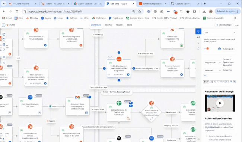
Task: Play Automation Walkthrough video
Action: point(220,103)
